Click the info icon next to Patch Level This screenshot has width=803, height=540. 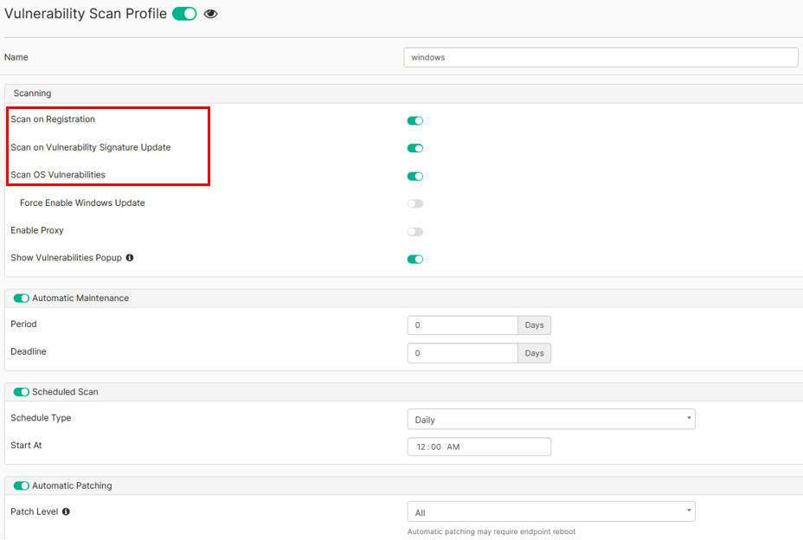coord(66,511)
